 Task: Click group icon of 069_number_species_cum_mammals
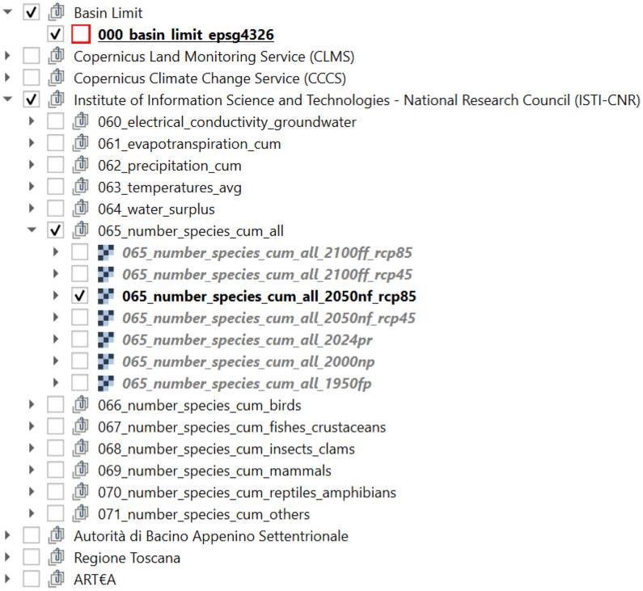coord(81,470)
